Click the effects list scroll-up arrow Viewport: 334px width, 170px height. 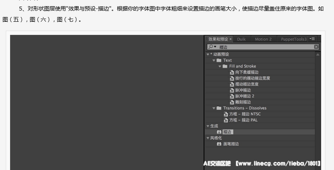point(318,55)
